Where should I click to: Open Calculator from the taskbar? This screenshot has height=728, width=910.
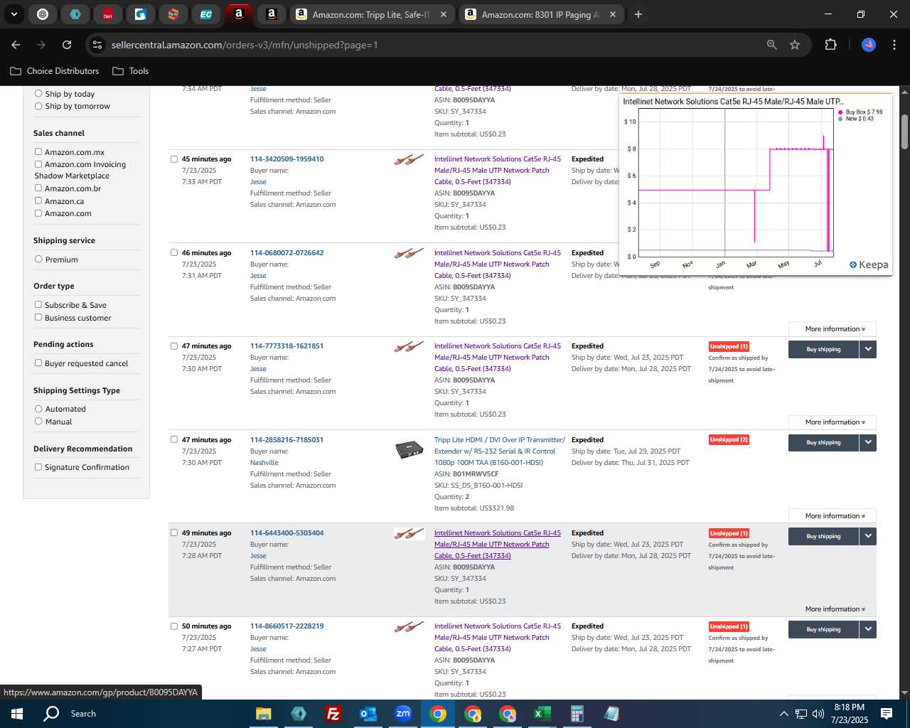coord(577,714)
